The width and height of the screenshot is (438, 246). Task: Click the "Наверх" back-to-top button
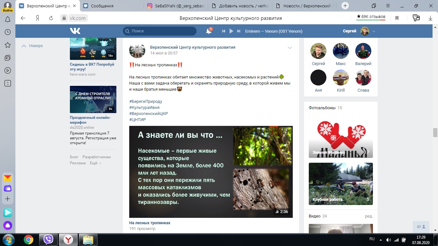[x=32, y=46]
